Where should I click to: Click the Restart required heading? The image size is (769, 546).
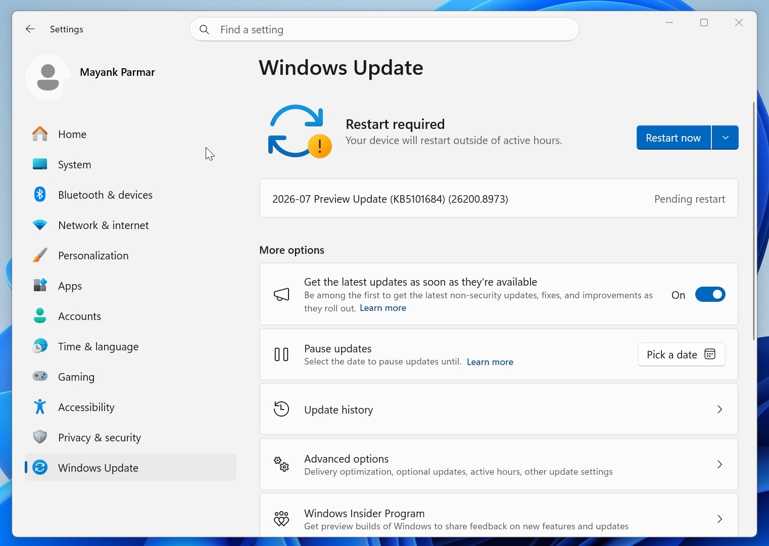point(395,124)
